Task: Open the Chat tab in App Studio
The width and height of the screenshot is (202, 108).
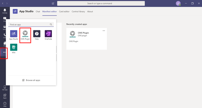Action: (x=38, y=12)
